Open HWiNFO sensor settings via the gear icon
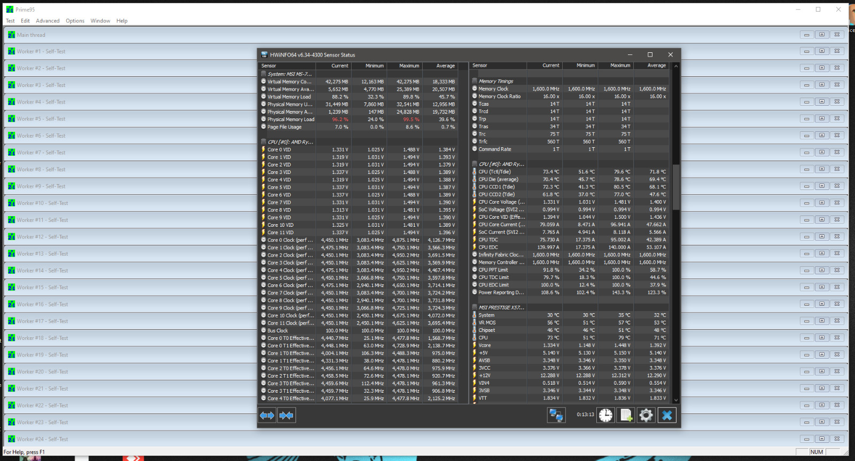 pyautogui.click(x=646, y=415)
